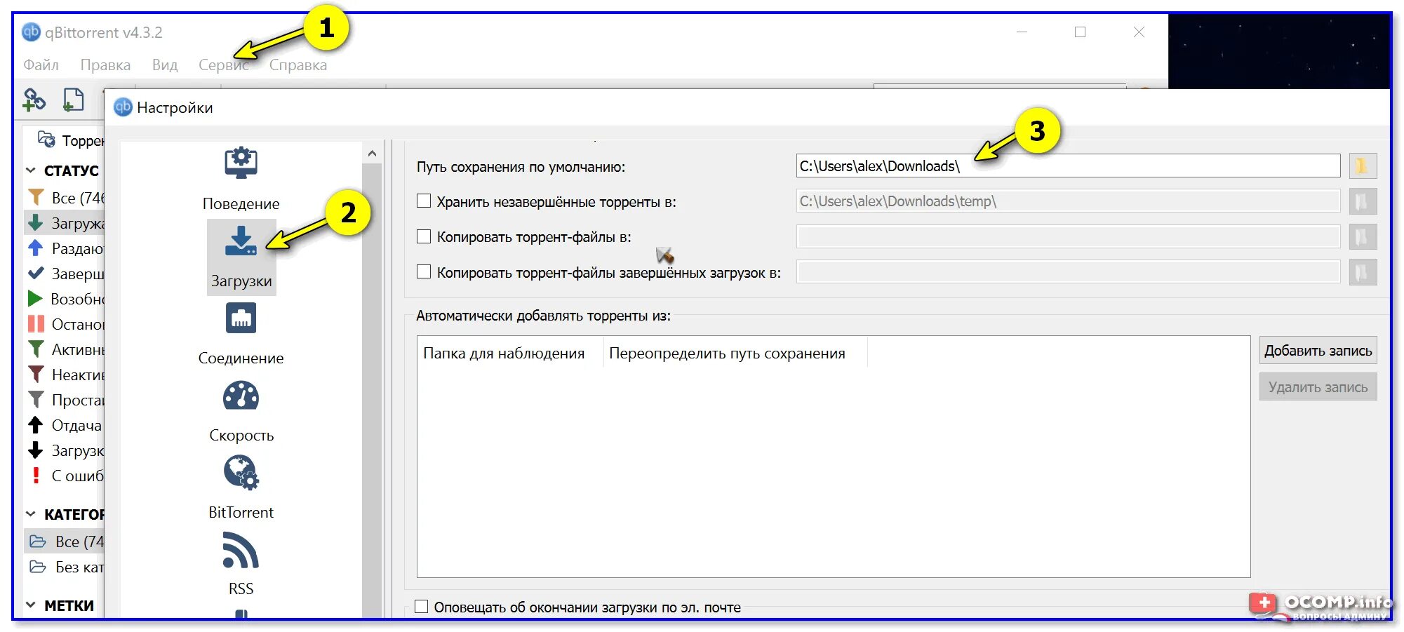Open the RSS settings section icon
This screenshot has height=632, width=1404.
(x=241, y=550)
